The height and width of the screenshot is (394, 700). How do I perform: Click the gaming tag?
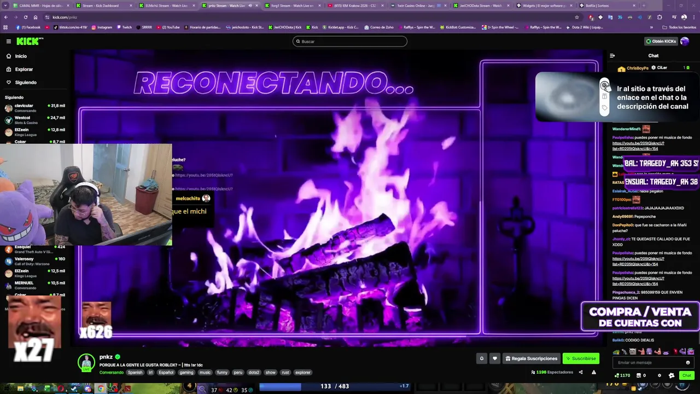(x=186, y=372)
